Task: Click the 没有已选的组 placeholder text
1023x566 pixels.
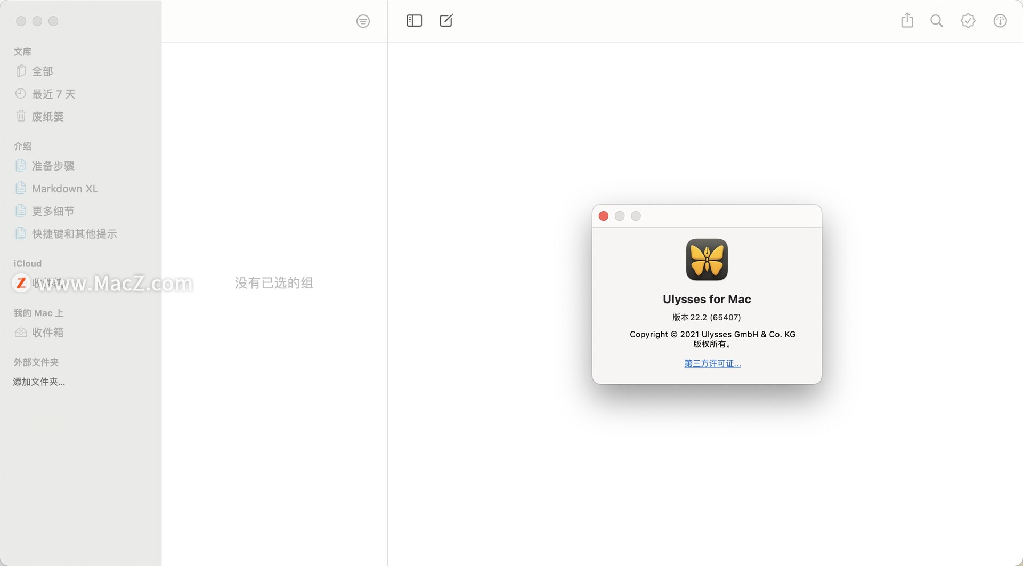Action: pyautogui.click(x=274, y=283)
